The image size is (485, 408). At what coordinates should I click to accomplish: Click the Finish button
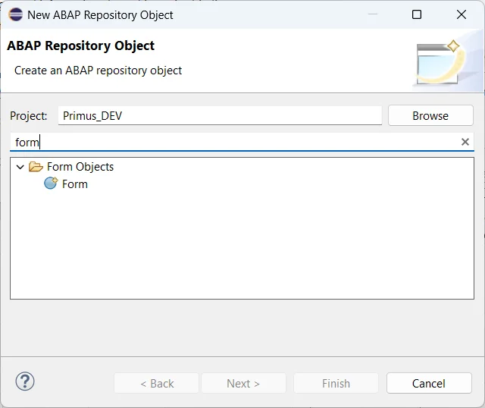click(336, 383)
